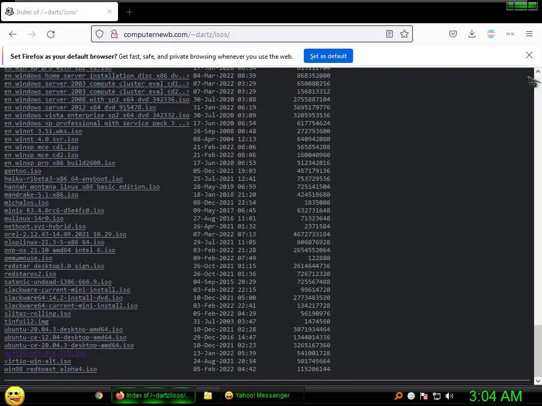Switch to Firefox taskbar window entry
The image size is (542, 406).
point(153,395)
